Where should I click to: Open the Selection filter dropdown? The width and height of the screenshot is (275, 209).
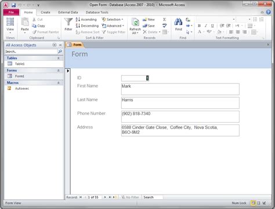click(x=113, y=20)
